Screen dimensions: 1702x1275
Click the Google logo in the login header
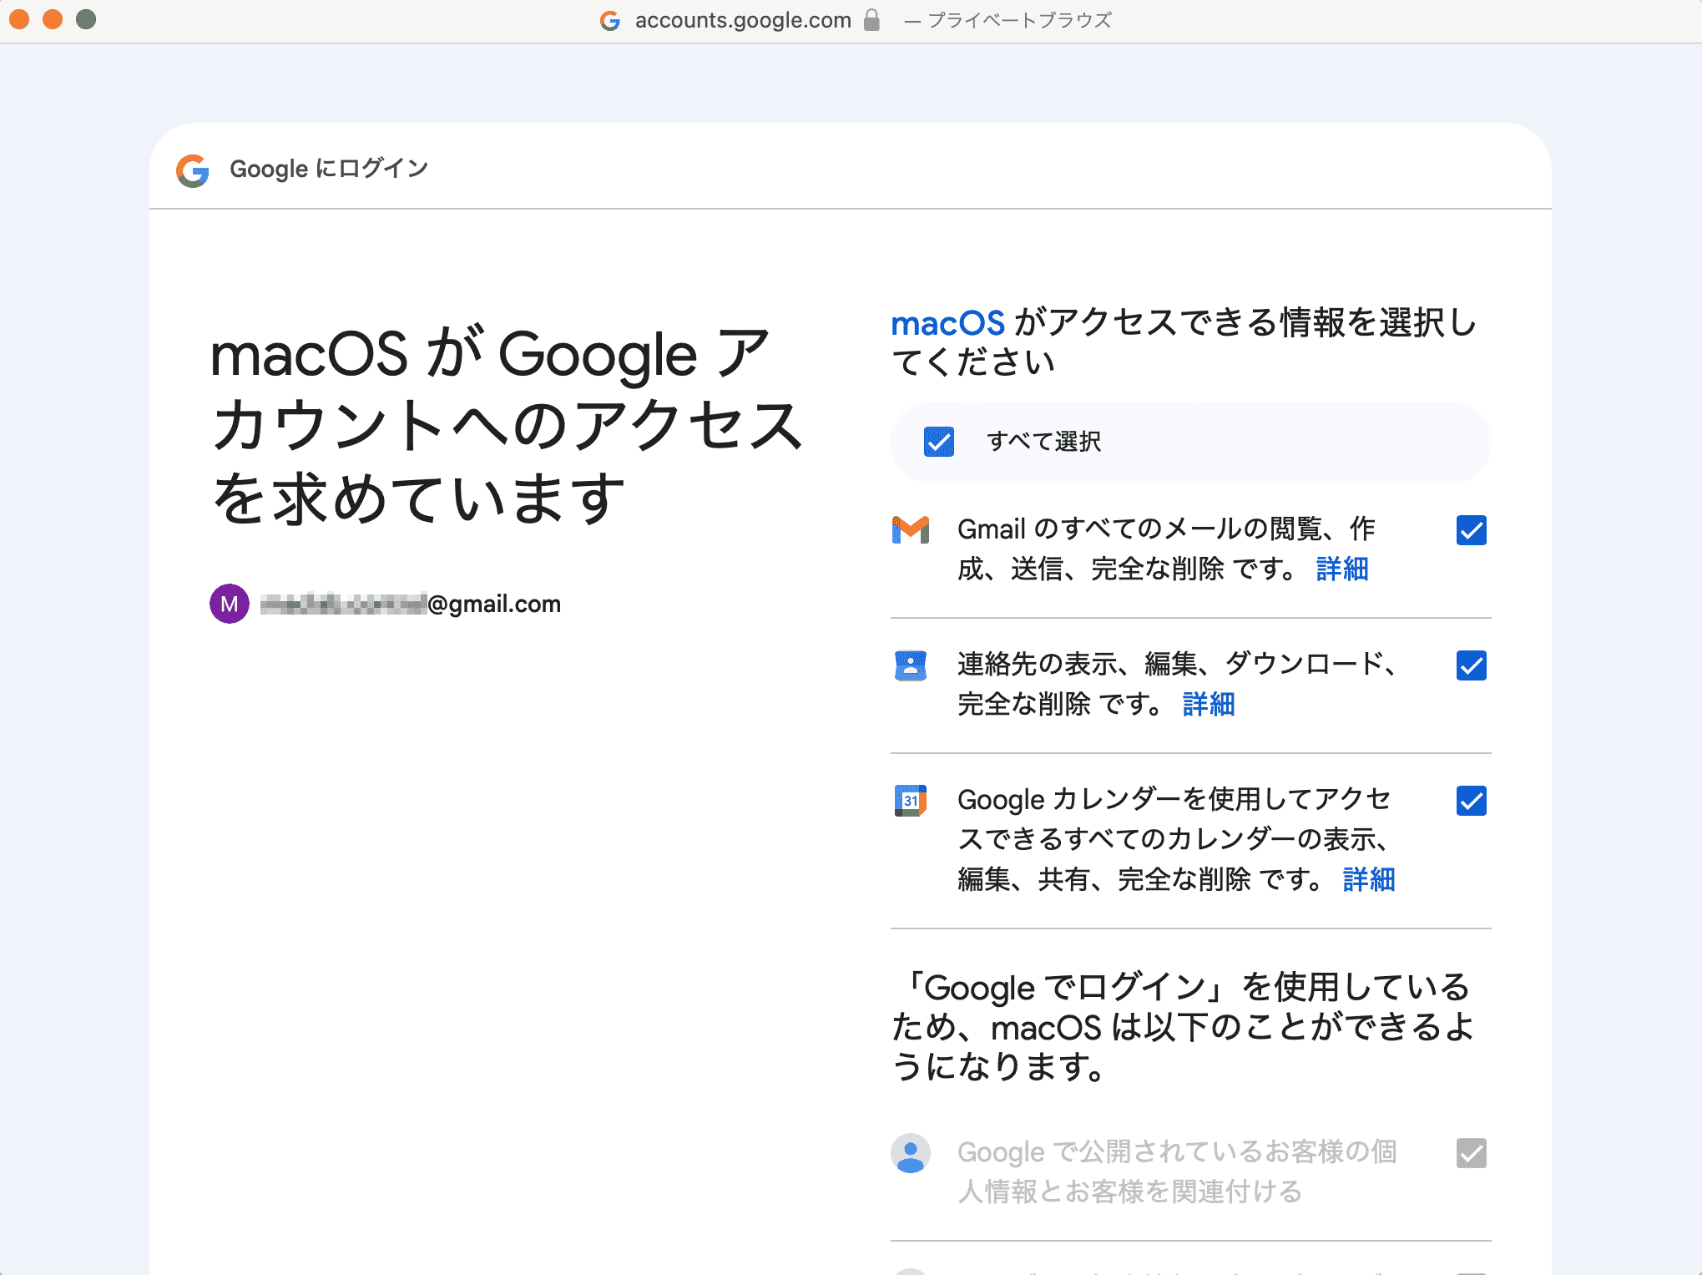193,170
